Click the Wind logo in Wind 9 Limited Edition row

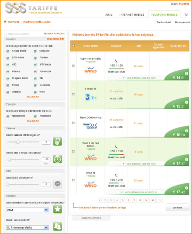(91, 157)
